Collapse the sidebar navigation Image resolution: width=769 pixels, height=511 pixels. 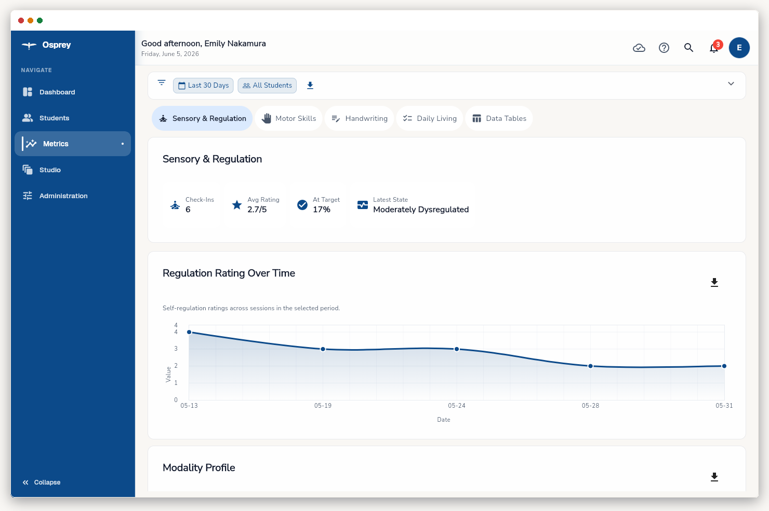coord(42,482)
